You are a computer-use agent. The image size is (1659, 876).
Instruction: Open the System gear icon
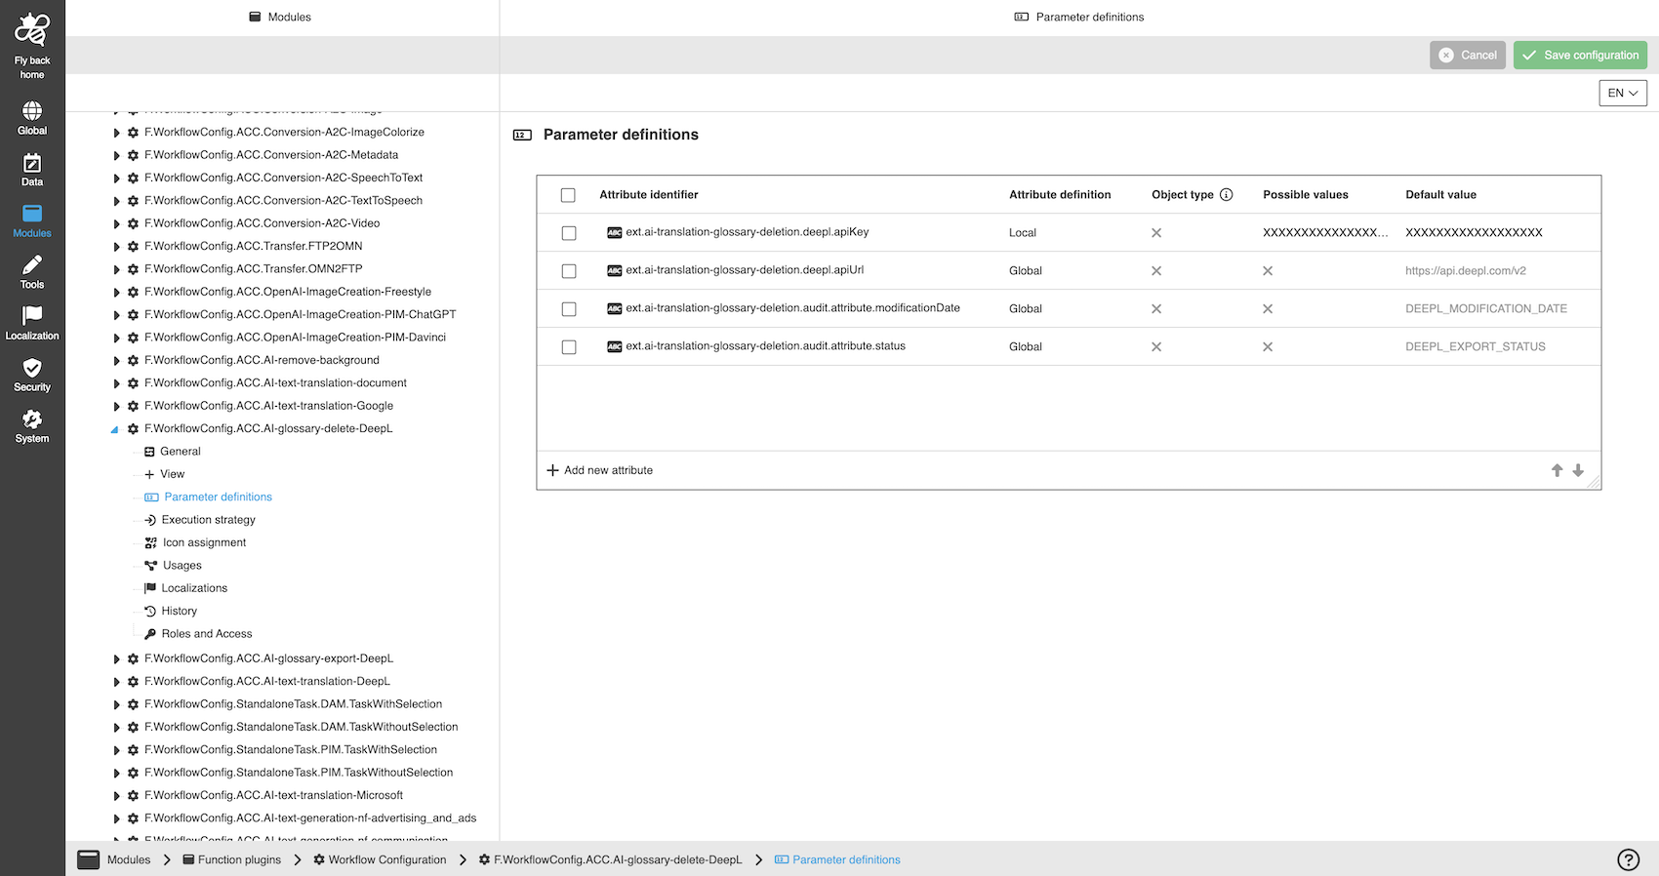pyautogui.click(x=32, y=420)
